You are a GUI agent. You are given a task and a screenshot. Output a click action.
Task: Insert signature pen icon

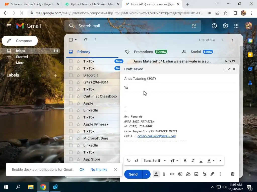[x=212, y=174]
